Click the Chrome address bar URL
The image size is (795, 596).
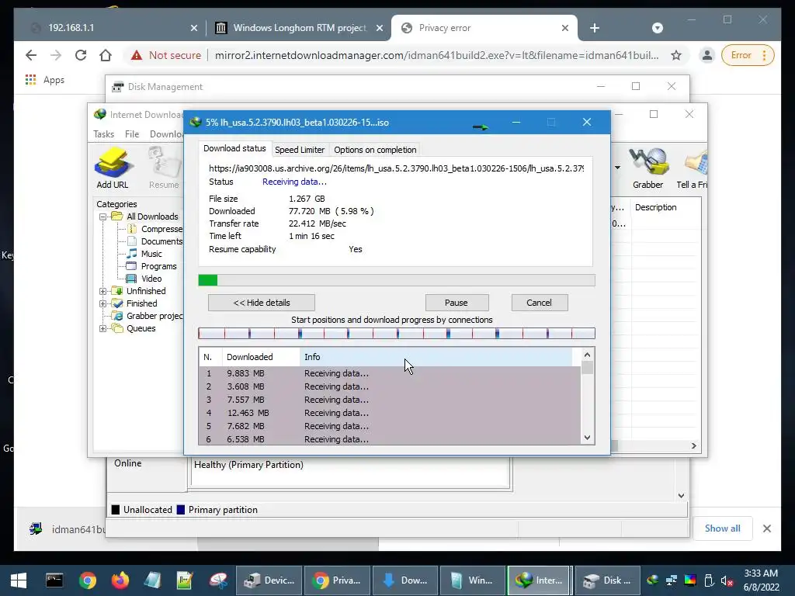(x=436, y=55)
